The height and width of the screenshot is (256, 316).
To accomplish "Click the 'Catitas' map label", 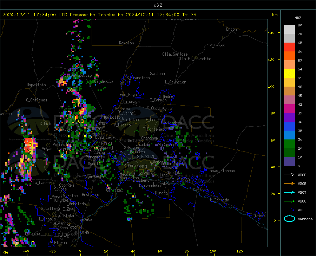I will tap(200, 190).
